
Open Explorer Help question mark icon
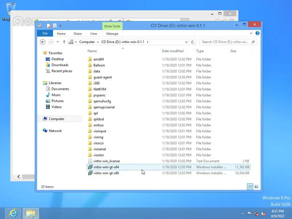coord(257,33)
